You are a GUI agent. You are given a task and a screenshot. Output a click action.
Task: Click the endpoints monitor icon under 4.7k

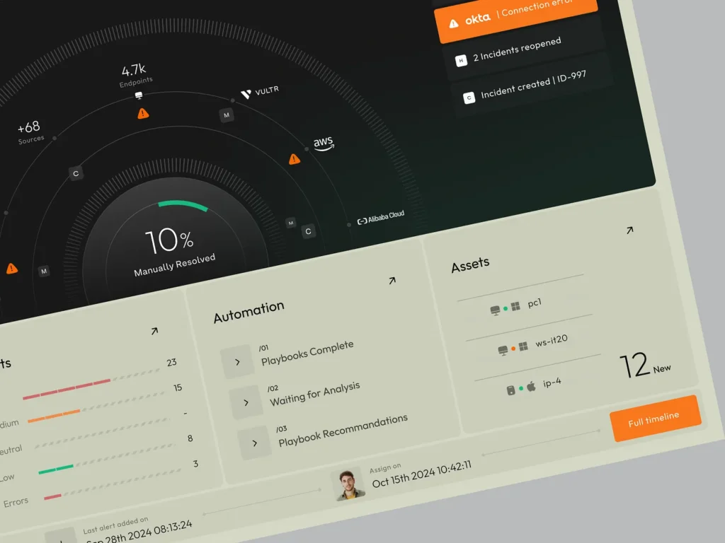coord(139,95)
